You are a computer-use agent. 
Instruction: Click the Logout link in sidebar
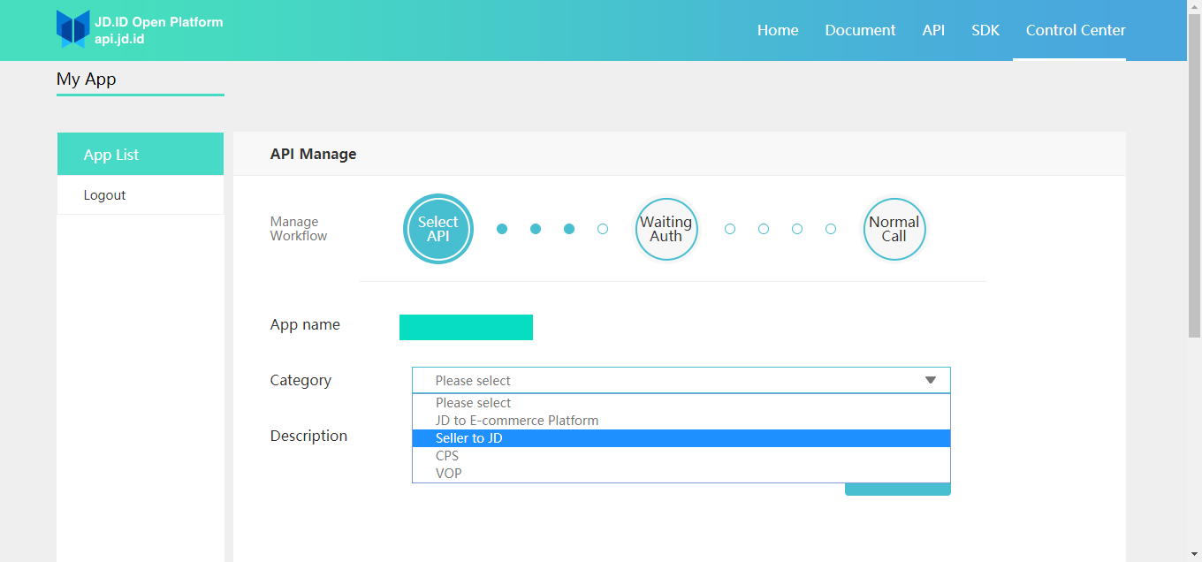[104, 195]
